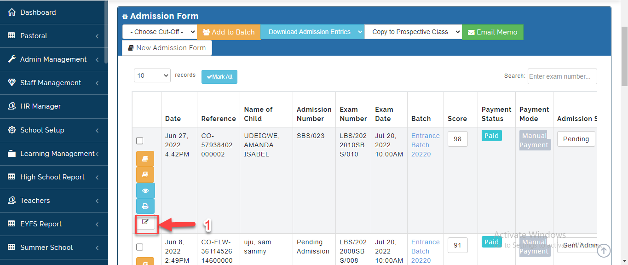Click the High School Report grid icon
The image size is (628, 265).
click(x=12, y=177)
